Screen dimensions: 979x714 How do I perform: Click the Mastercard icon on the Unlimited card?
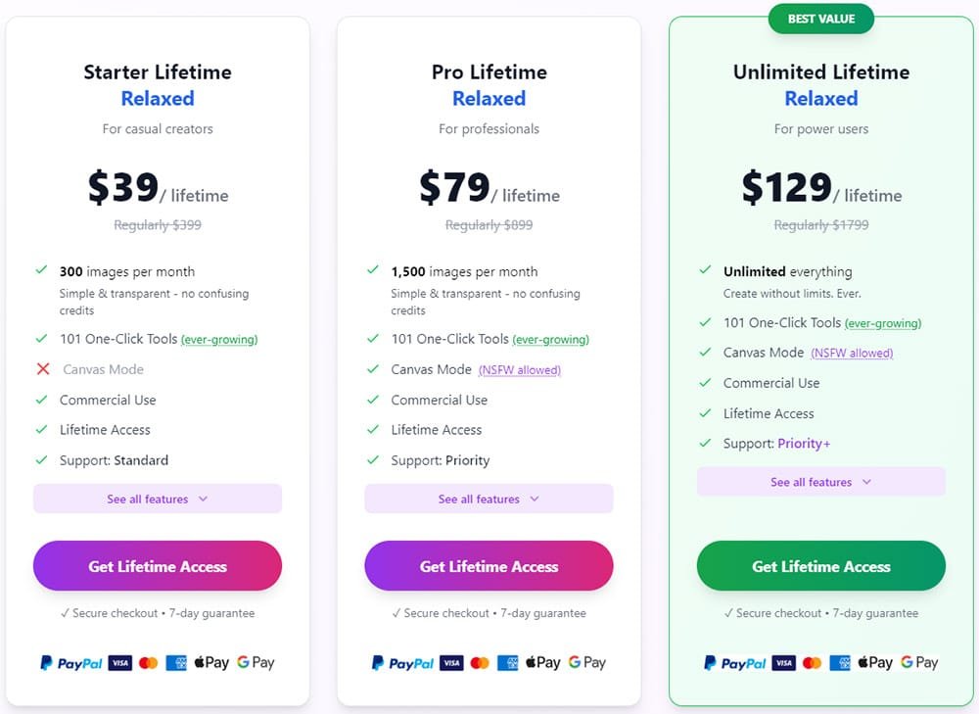click(x=811, y=662)
